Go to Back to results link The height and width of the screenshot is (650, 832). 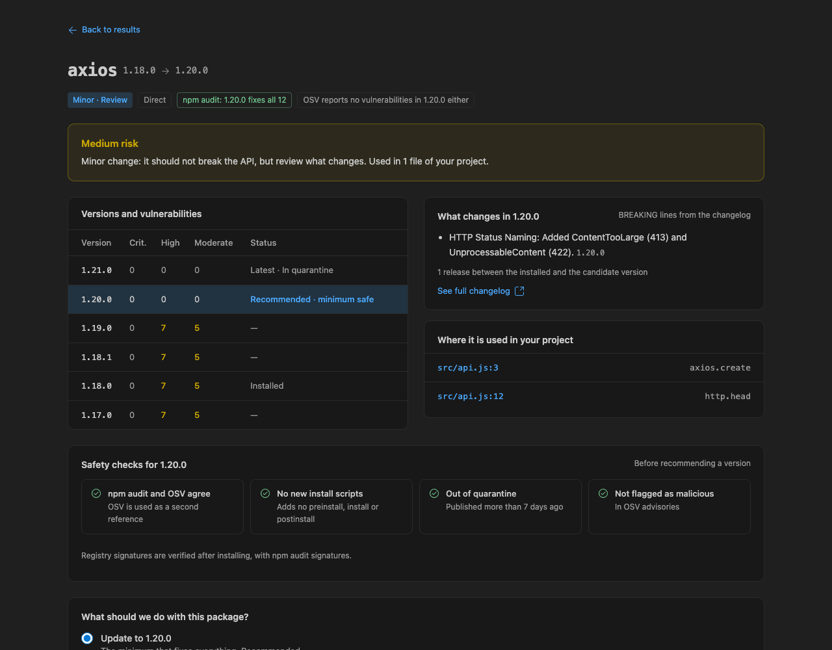(104, 30)
